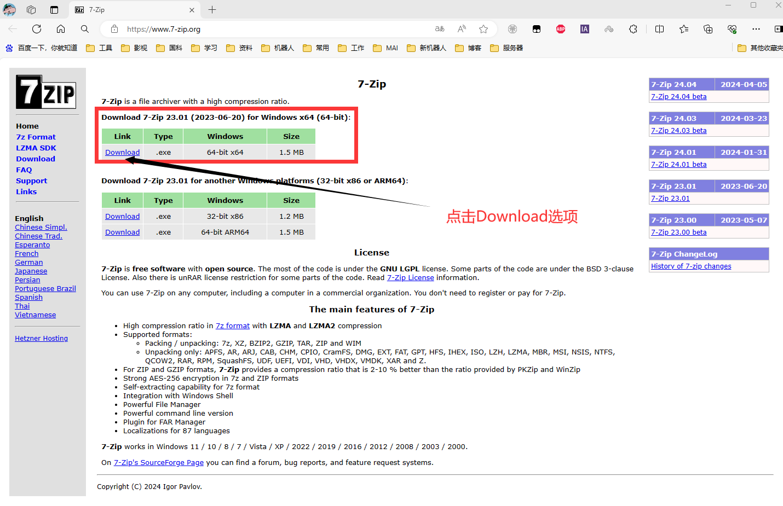Open the Download page in sidebar

[x=36, y=159]
